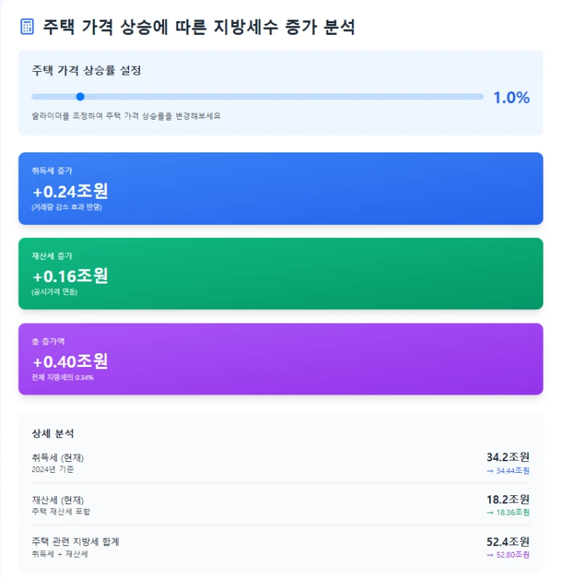This screenshot has width=561, height=578.
Task: Click the → 34.44조원 projected value
Action: tap(508, 471)
